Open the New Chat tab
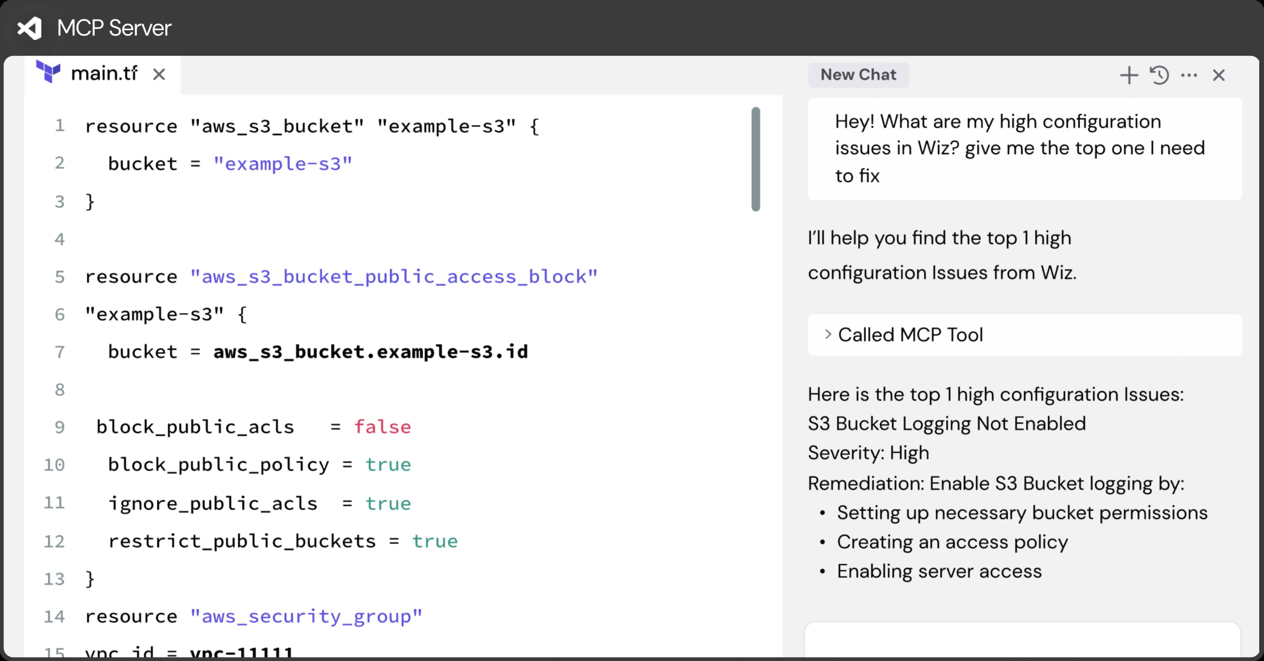The width and height of the screenshot is (1264, 661). pos(858,75)
